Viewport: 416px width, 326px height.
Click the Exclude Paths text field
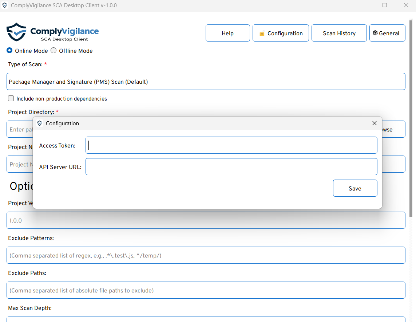pos(206,290)
